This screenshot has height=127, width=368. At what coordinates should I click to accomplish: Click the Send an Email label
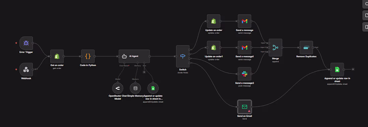[x=244, y=116]
